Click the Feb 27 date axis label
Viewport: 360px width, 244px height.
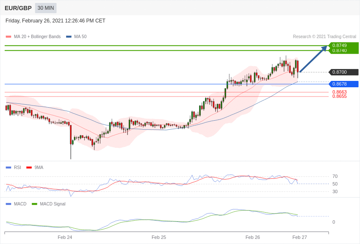[x=299, y=237]
